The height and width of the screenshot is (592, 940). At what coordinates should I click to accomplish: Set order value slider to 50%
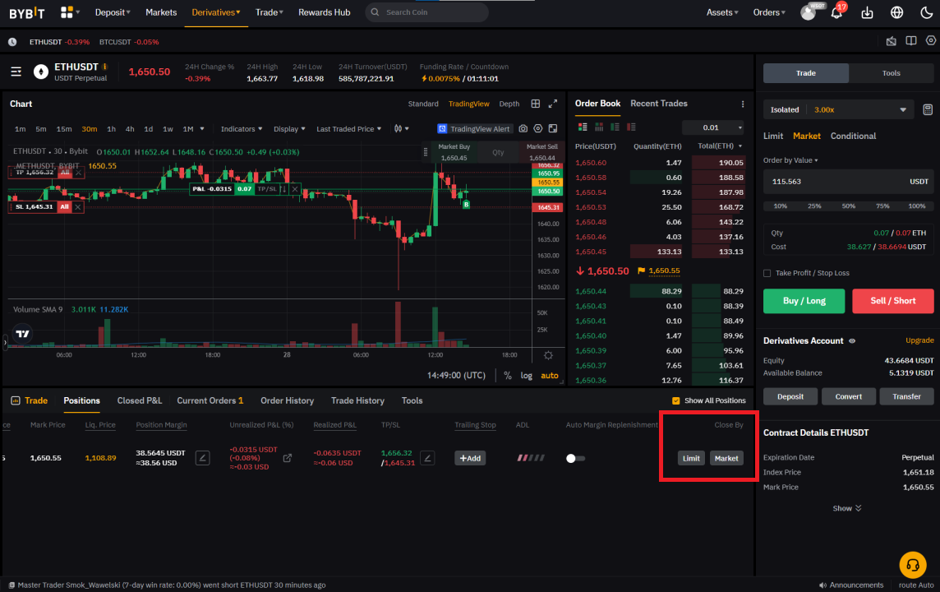pyautogui.click(x=848, y=206)
